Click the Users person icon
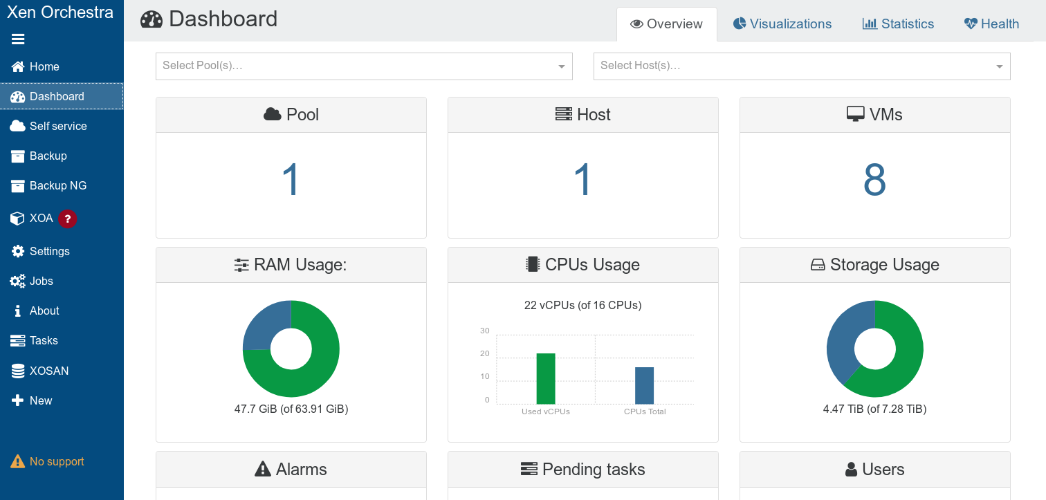Screen dimensions: 1046x500 point(852,470)
